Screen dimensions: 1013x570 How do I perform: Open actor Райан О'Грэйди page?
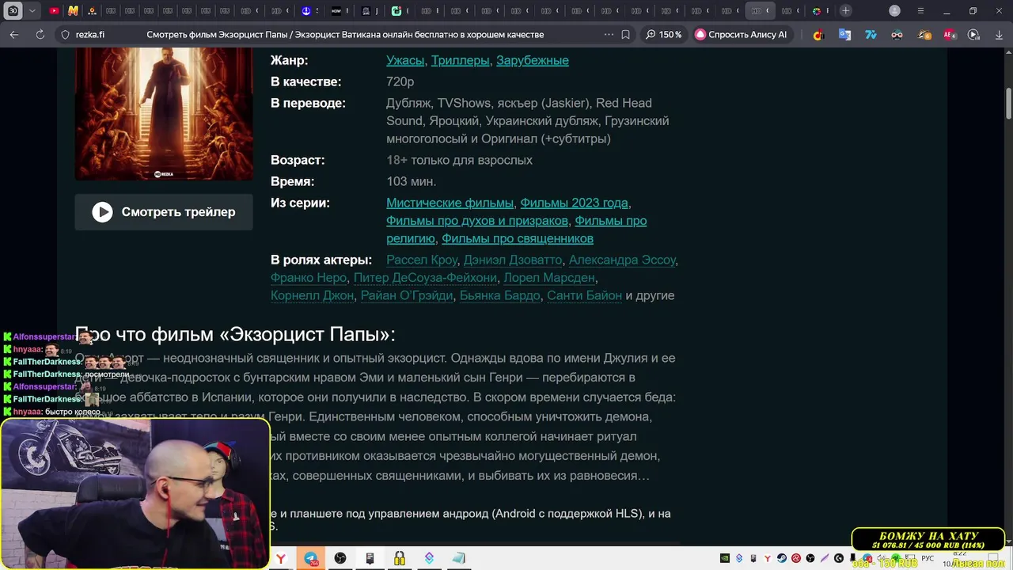tap(407, 295)
